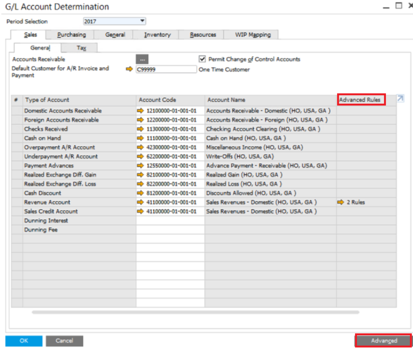Click drill-down arrow next to customer C99999
The height and width of the screenshot is (349, 413).
tap(129, 69)
